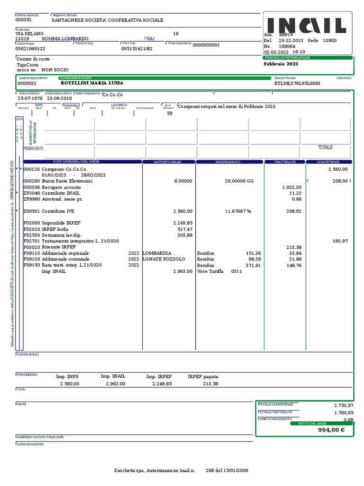
Task: Select progressive Imp. INAIL value 2.963,00
Action: click(x=116, y=383)
